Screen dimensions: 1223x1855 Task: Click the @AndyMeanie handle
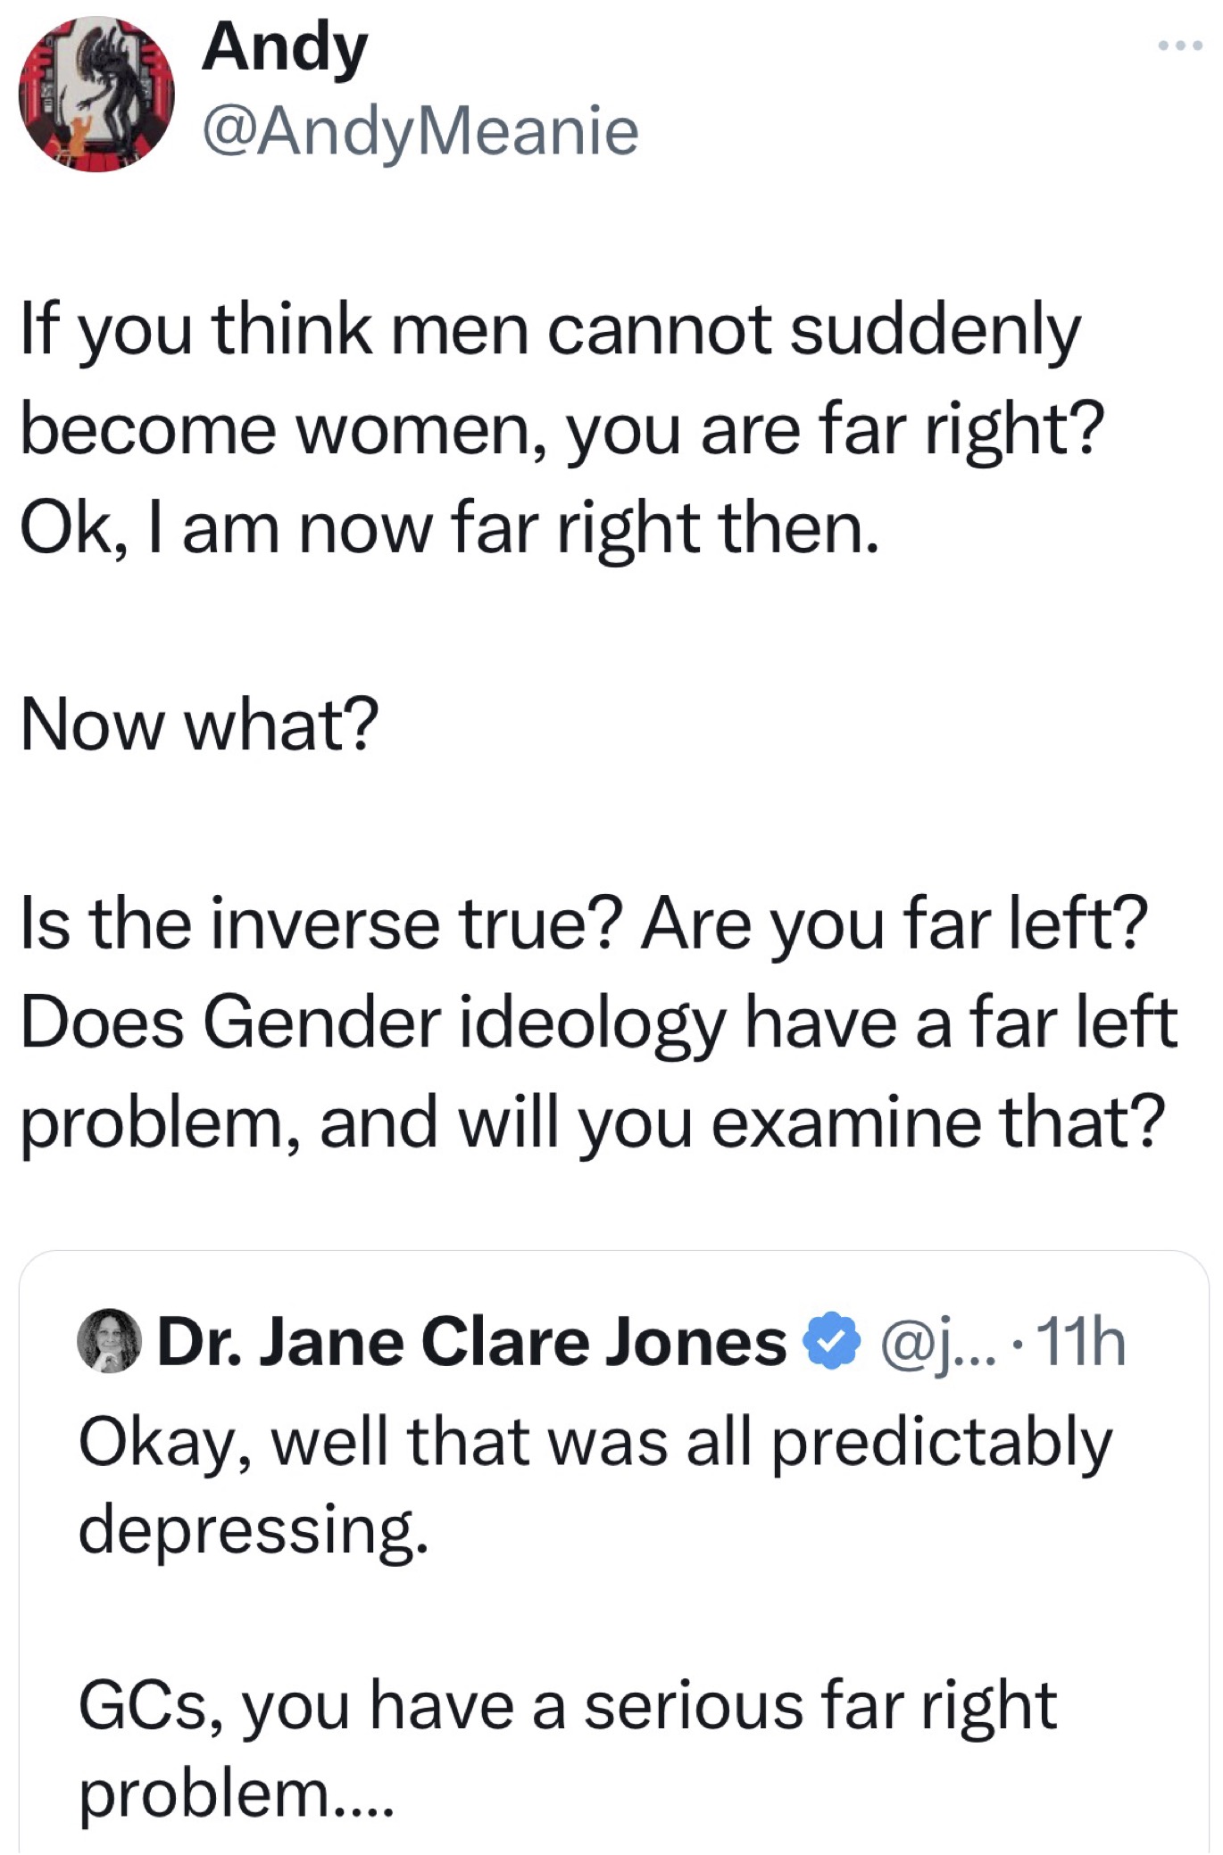coord(420,132)
